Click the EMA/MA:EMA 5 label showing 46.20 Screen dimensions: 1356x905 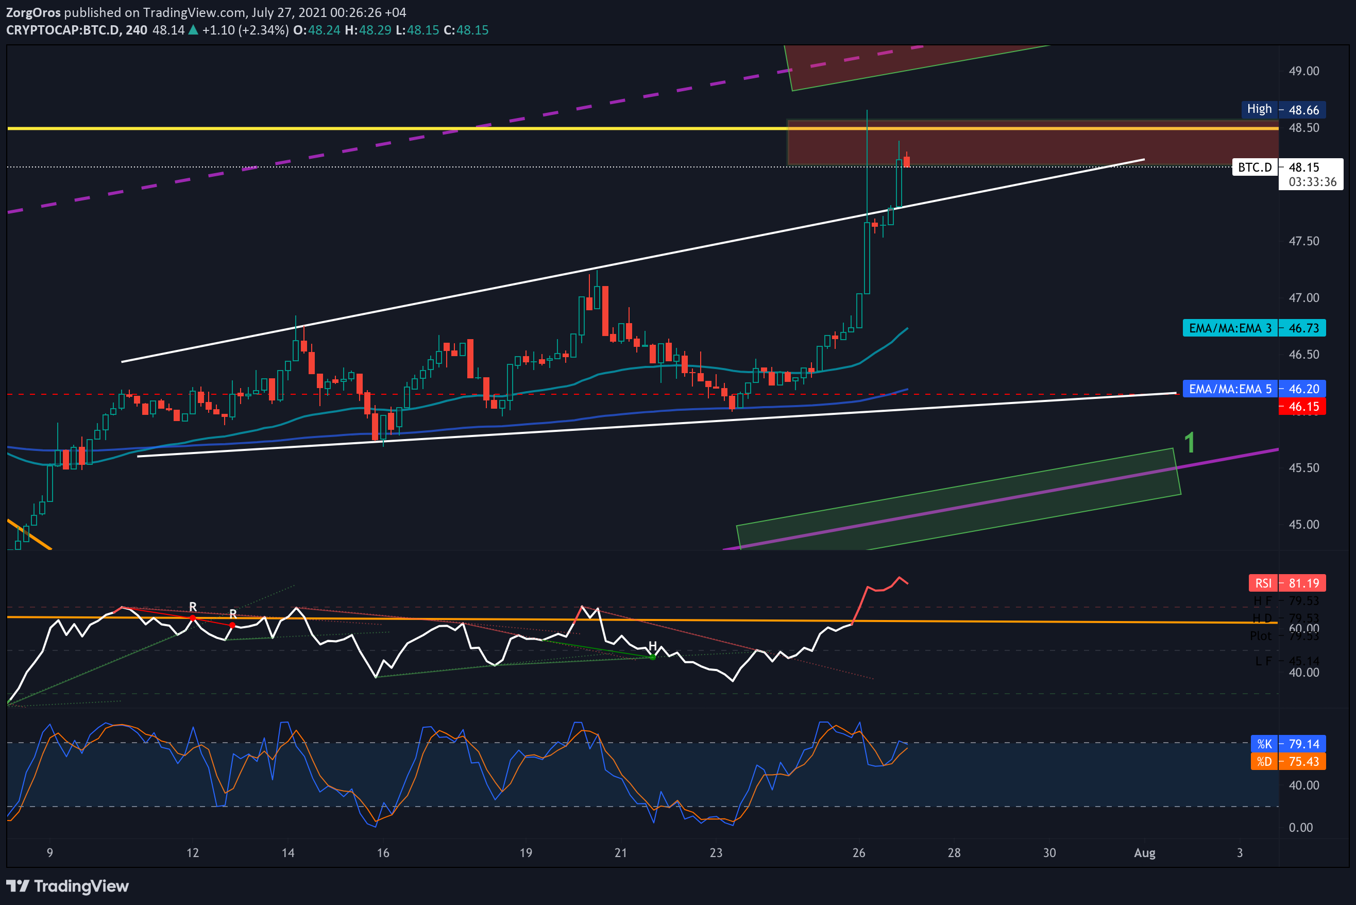[1255, 389]
